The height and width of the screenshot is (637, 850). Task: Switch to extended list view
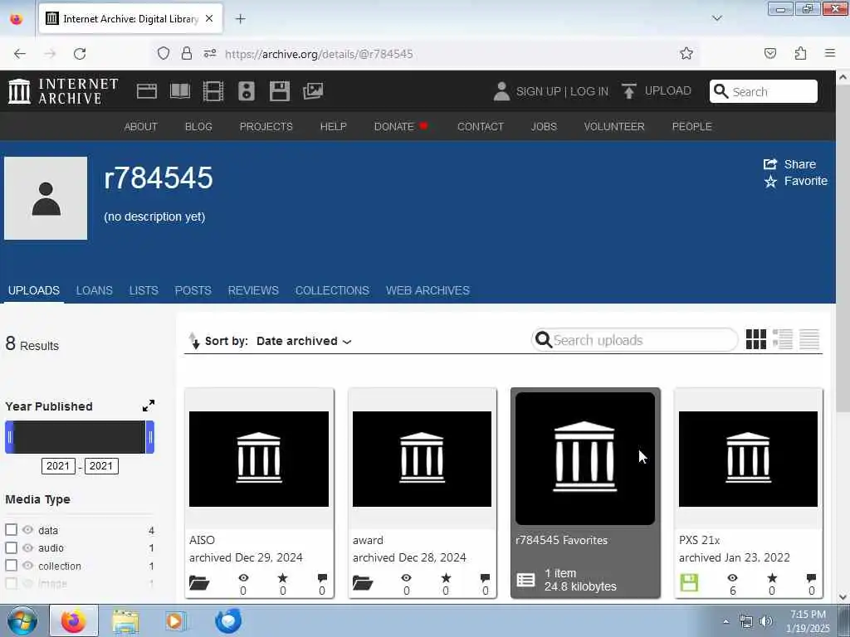tap(782, 339)
